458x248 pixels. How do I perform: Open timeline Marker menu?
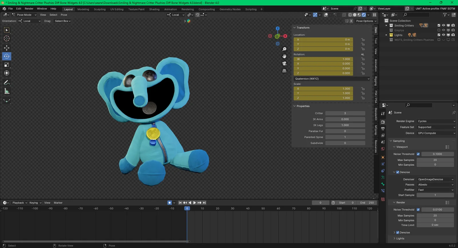click(58, 203)
